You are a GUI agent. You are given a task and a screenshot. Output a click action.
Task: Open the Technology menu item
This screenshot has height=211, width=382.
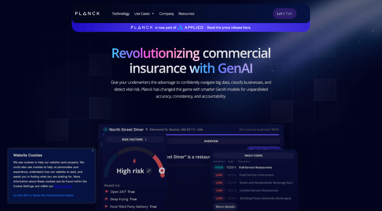(x=121, y=14)
